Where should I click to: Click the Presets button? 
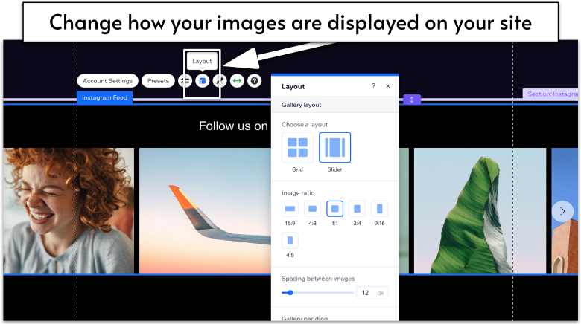(158, 80)
